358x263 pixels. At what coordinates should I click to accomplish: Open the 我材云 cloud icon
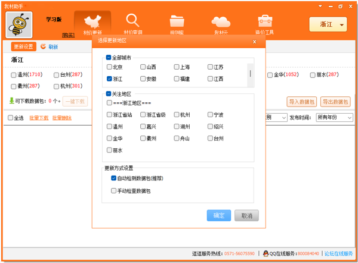(x=221, y=23)
